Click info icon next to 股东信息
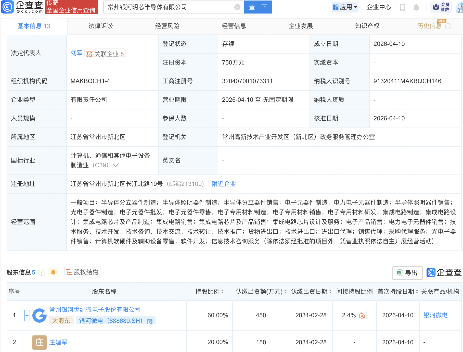This screenshot has width=463, height=352. tap(41, 273)
